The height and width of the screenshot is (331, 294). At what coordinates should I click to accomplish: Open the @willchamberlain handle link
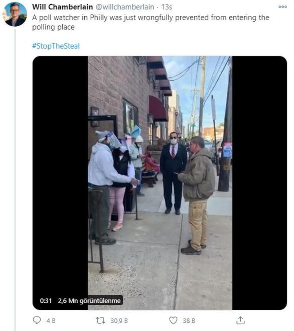pos(125,7)
